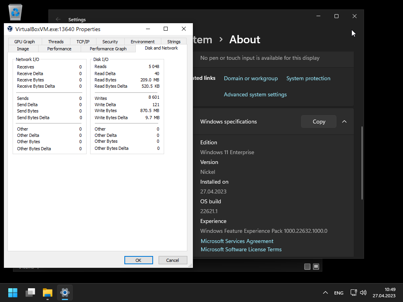The height and width of the screenshot is (302, 403).
Task: Copy the Windows specifications
Action: click(319, 122)
